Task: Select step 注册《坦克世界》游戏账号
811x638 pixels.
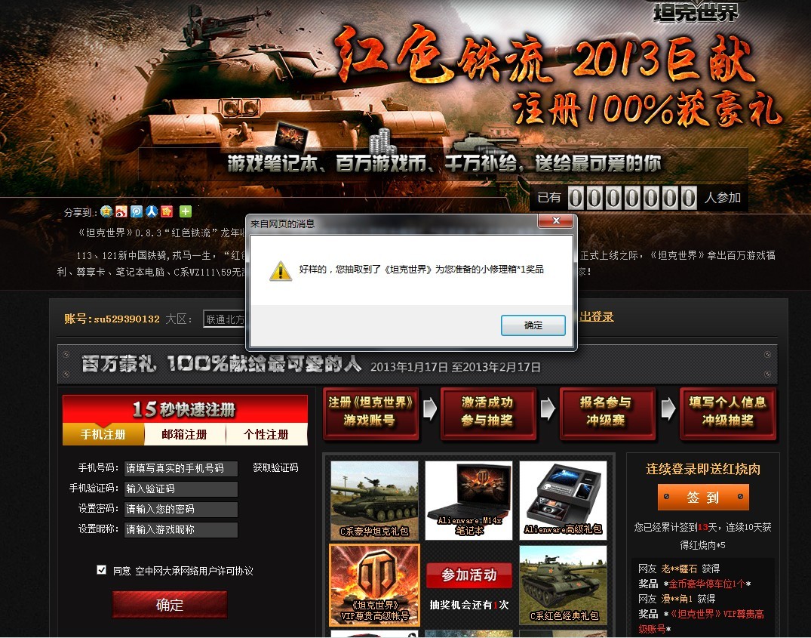Action: (370, 414)
